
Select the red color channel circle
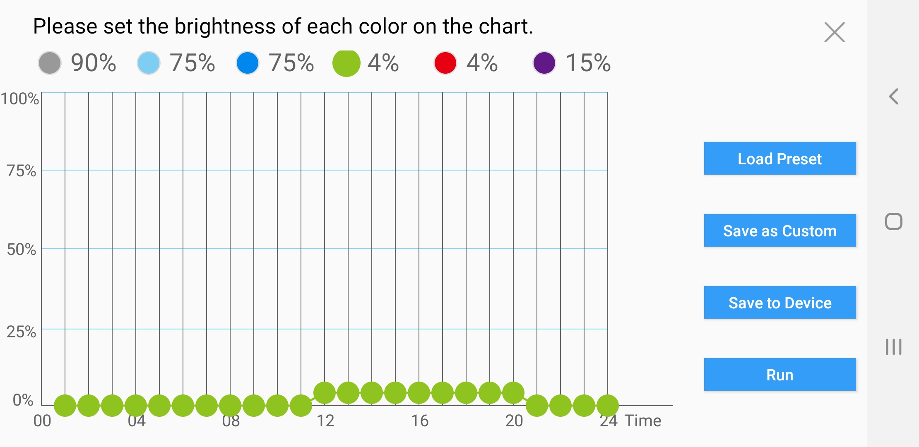tap(445, 63)
